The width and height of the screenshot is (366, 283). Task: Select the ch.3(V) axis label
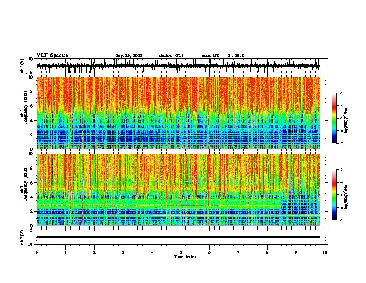click(x=22, y=237)
